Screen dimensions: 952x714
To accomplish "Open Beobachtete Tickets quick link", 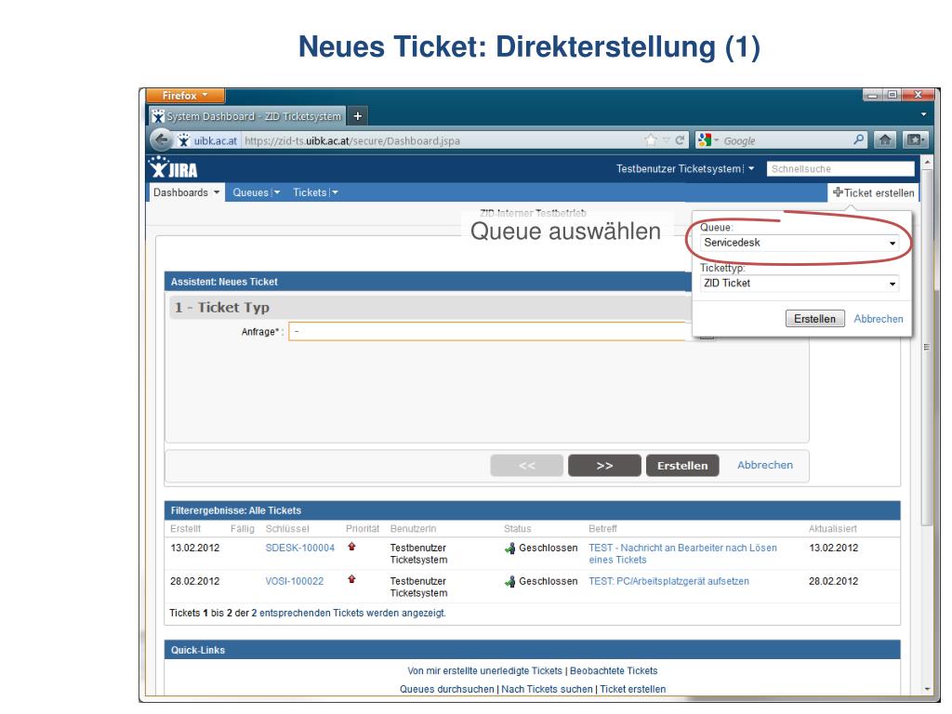I will [x=614, y=671].
